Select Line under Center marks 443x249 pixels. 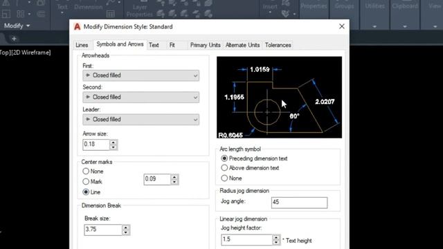86,192
